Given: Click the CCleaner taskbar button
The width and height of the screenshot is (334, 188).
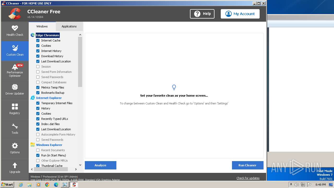Looking at the screenshot, I should pos(74,185).
